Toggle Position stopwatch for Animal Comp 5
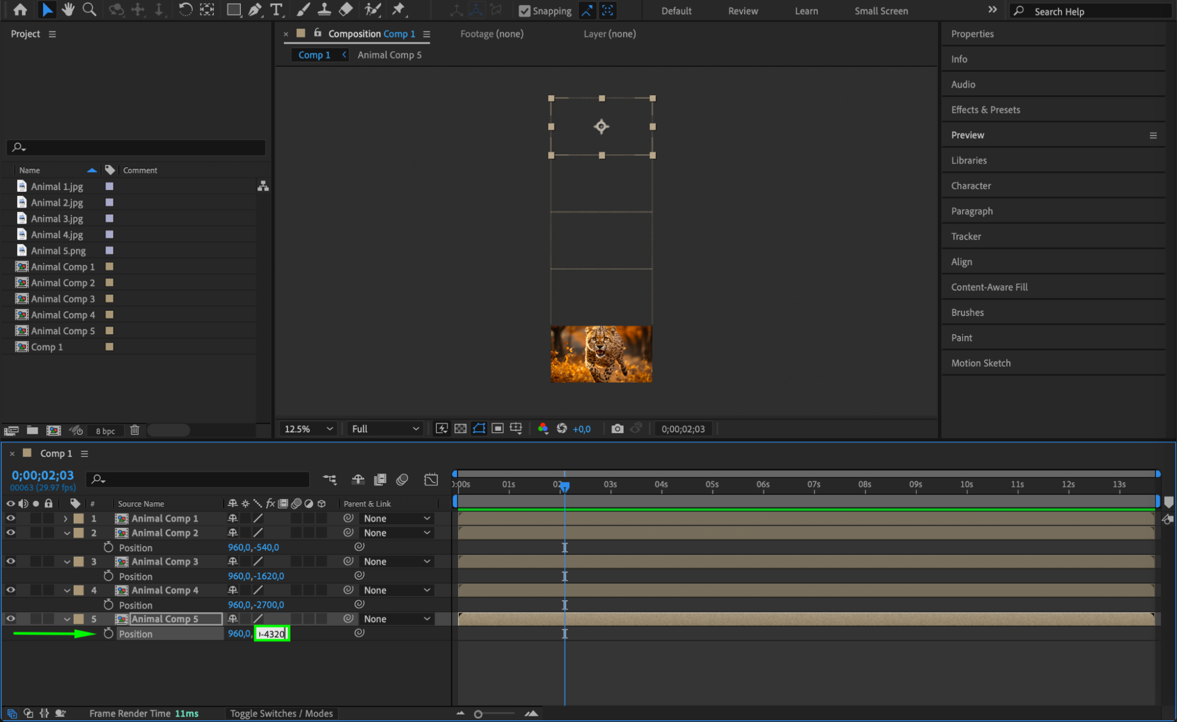 [x=108, y=634]
